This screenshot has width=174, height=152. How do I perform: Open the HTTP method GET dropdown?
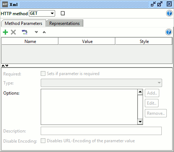tap(42, 13)
